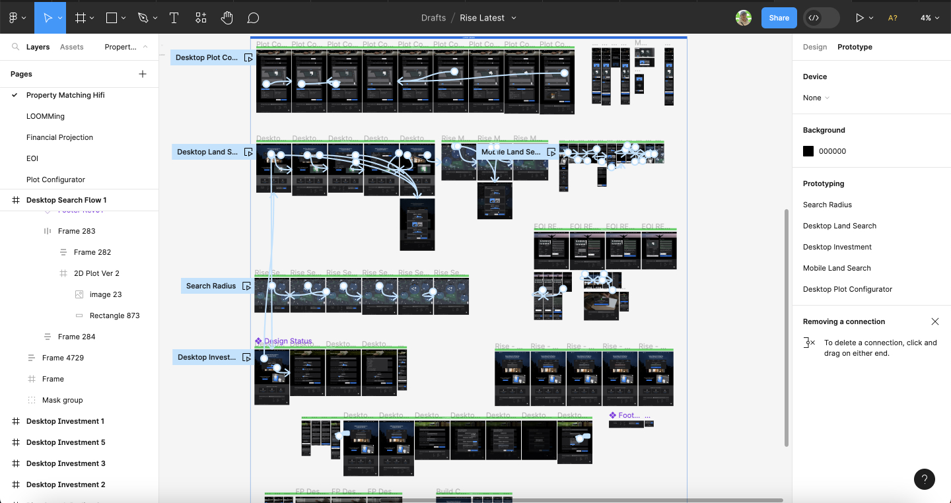Click the missing fonts A? indicator
This screenshot has width=951, height=503.
pyautogui.click(x=892, y=18)
